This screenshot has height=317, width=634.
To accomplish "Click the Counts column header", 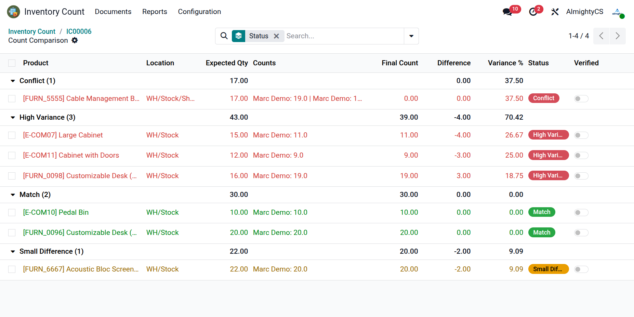I will 264,63.
